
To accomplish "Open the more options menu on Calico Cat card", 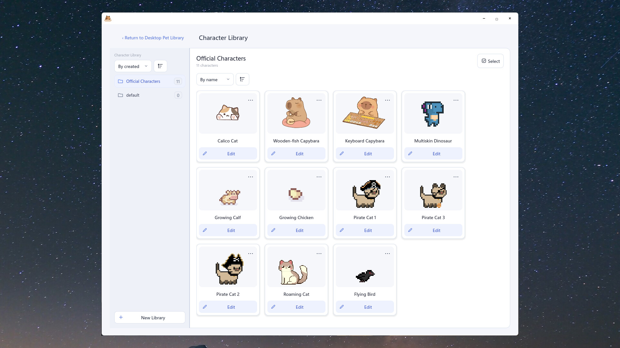I will click(251, 100).
